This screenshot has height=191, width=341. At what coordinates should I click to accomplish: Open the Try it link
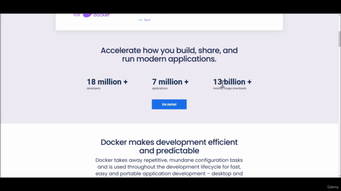click(x=147, y=20)
